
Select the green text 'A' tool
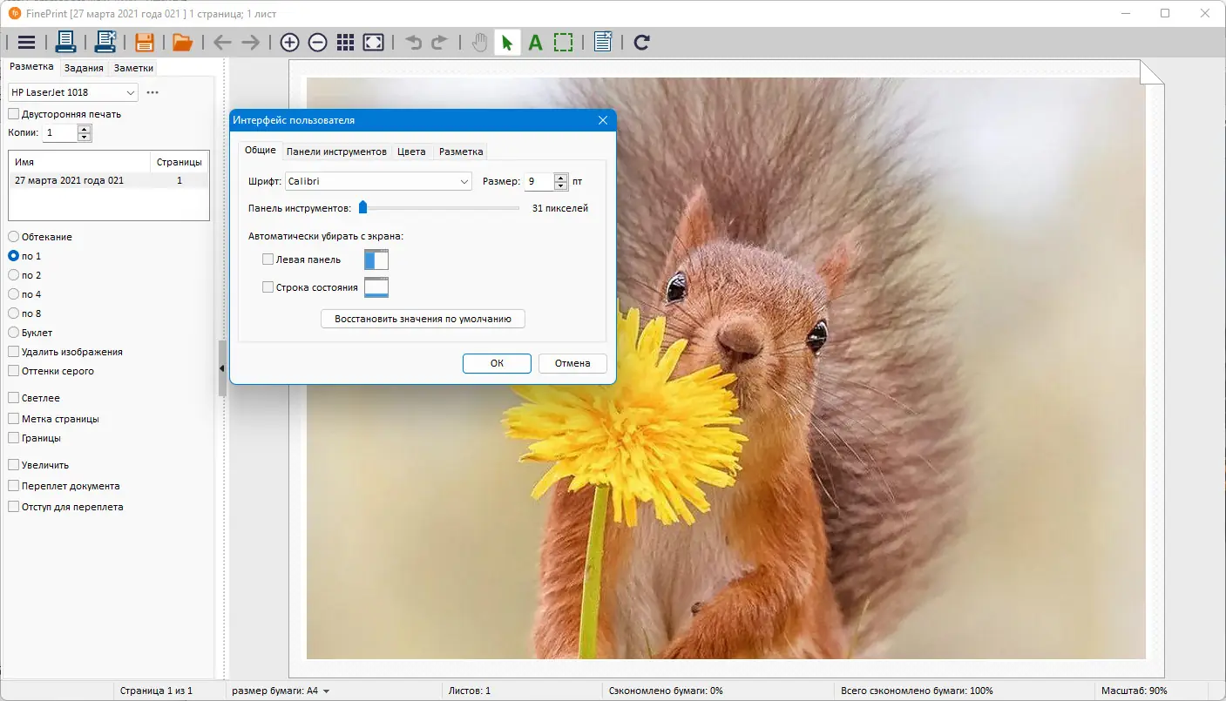tap(536, 42)
